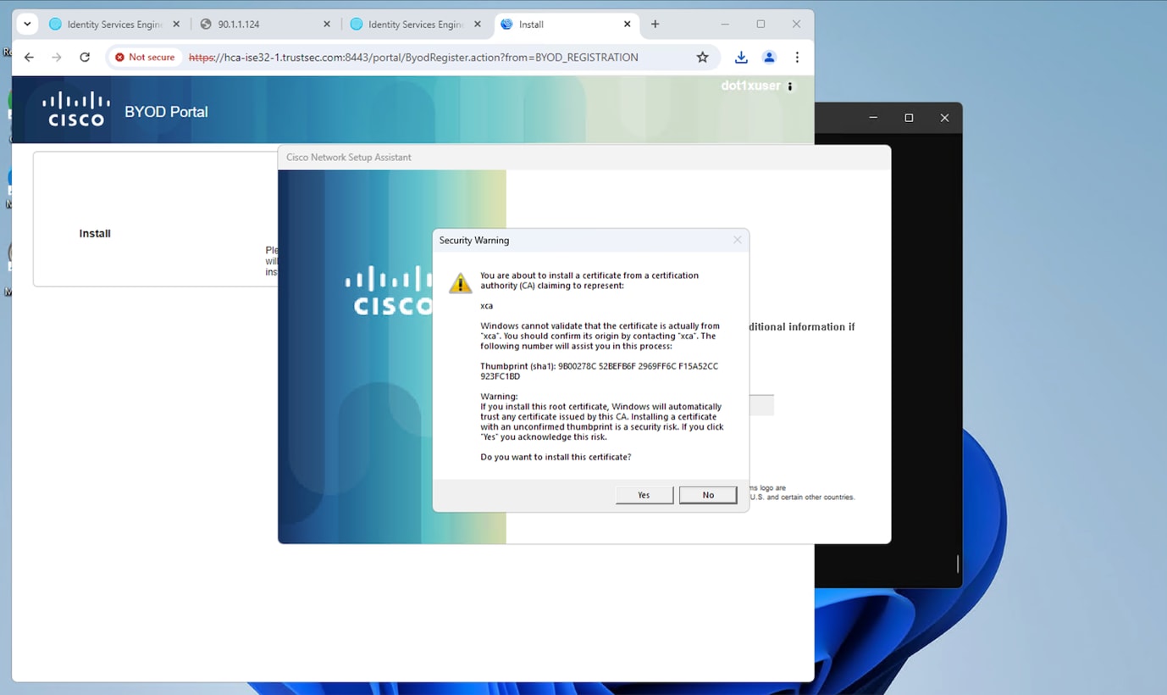Screen dimensions: 1167x695
Task: Click the Not secure site indicator
Action: tap(145, 58)
